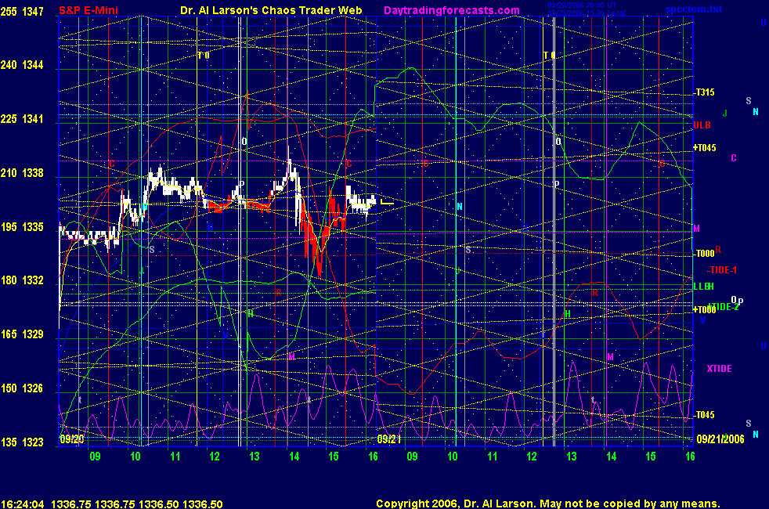Click the magenta XTIDE legend label

pos(719,369)
